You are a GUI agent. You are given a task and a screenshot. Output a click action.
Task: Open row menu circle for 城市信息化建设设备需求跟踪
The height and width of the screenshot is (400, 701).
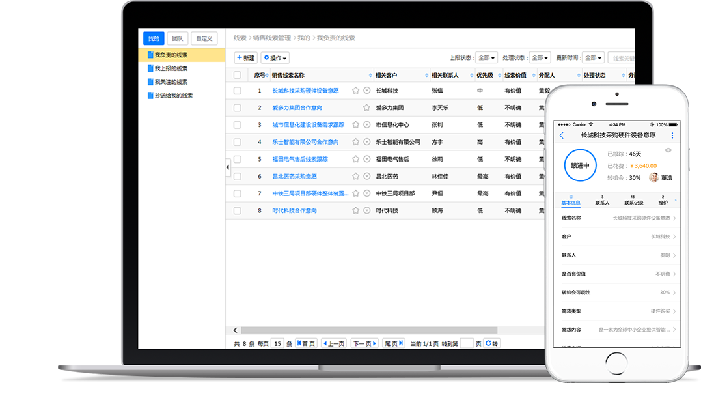point(367,125)
